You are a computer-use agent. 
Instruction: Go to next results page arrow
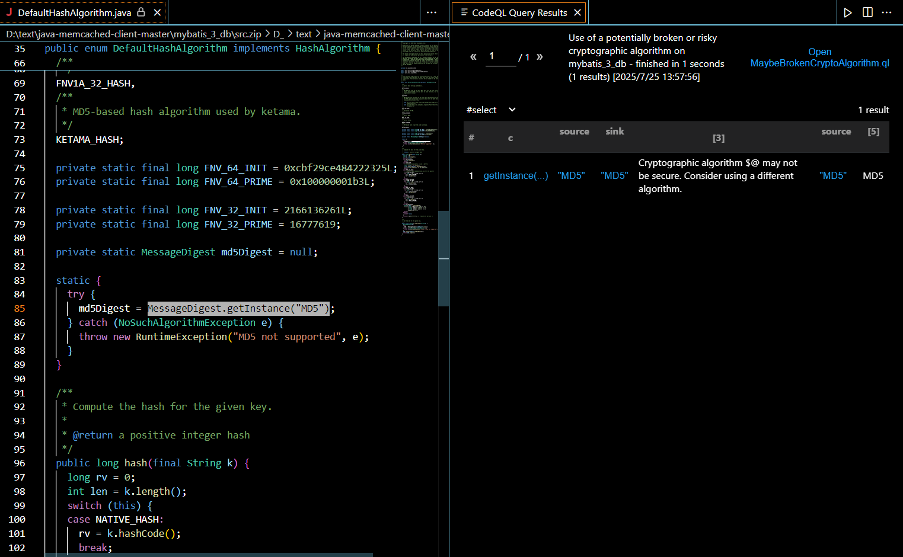tap(540, 57)
